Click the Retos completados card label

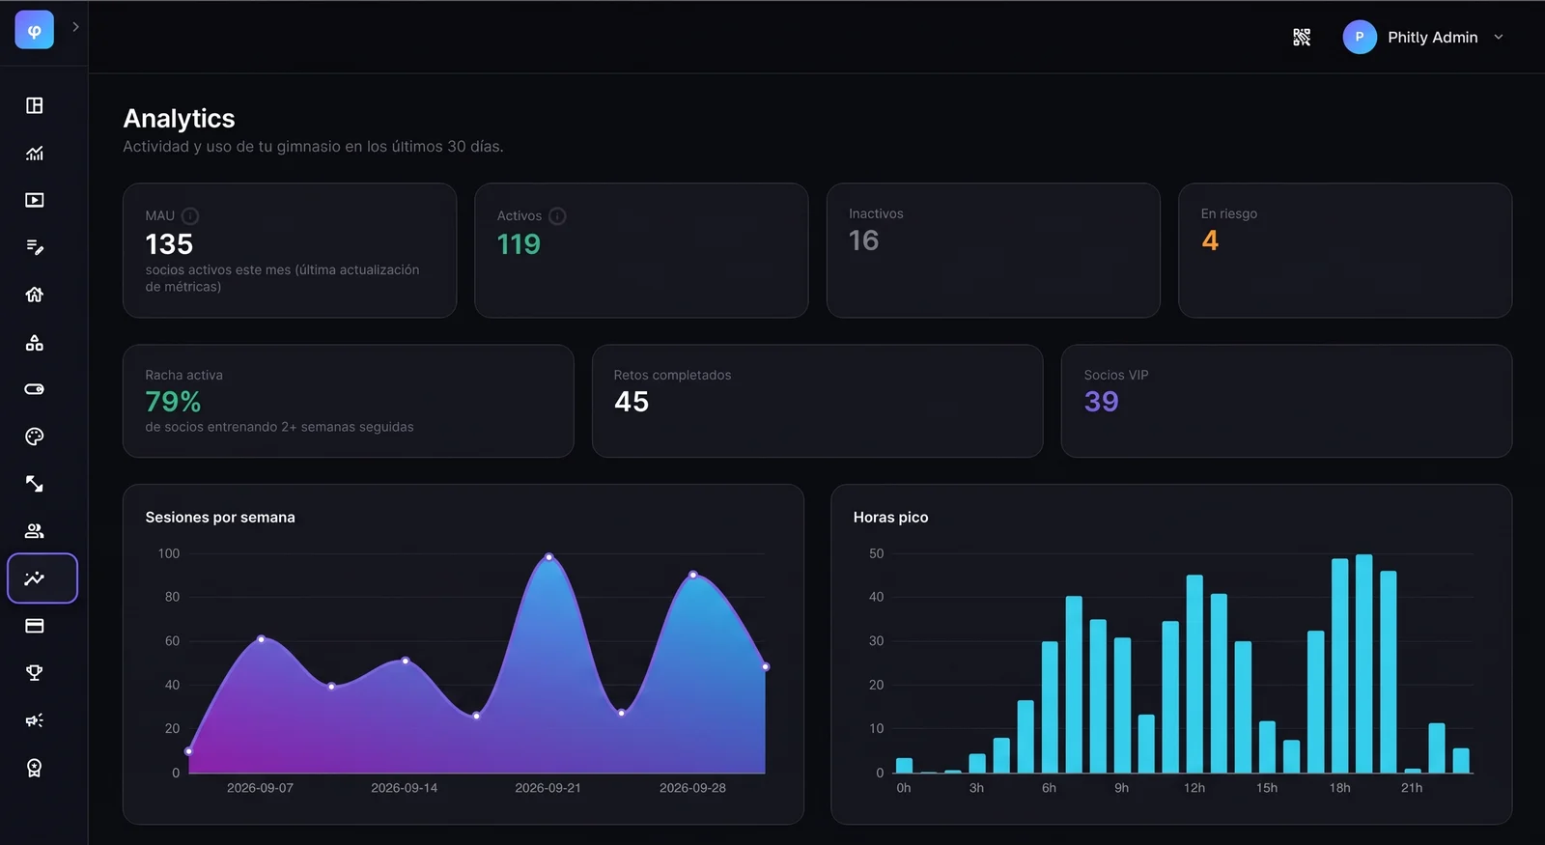(x=672, y=376)
